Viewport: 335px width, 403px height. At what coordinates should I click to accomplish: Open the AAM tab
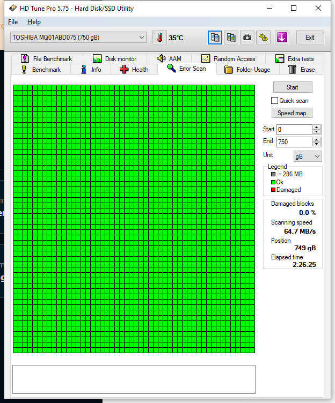169,59
